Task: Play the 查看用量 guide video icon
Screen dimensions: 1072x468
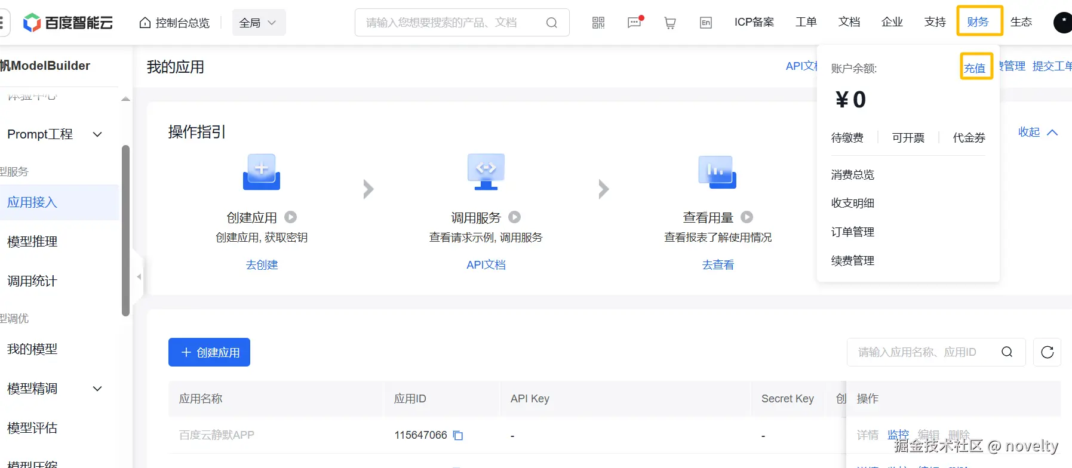Action: (x=747, y=217)
